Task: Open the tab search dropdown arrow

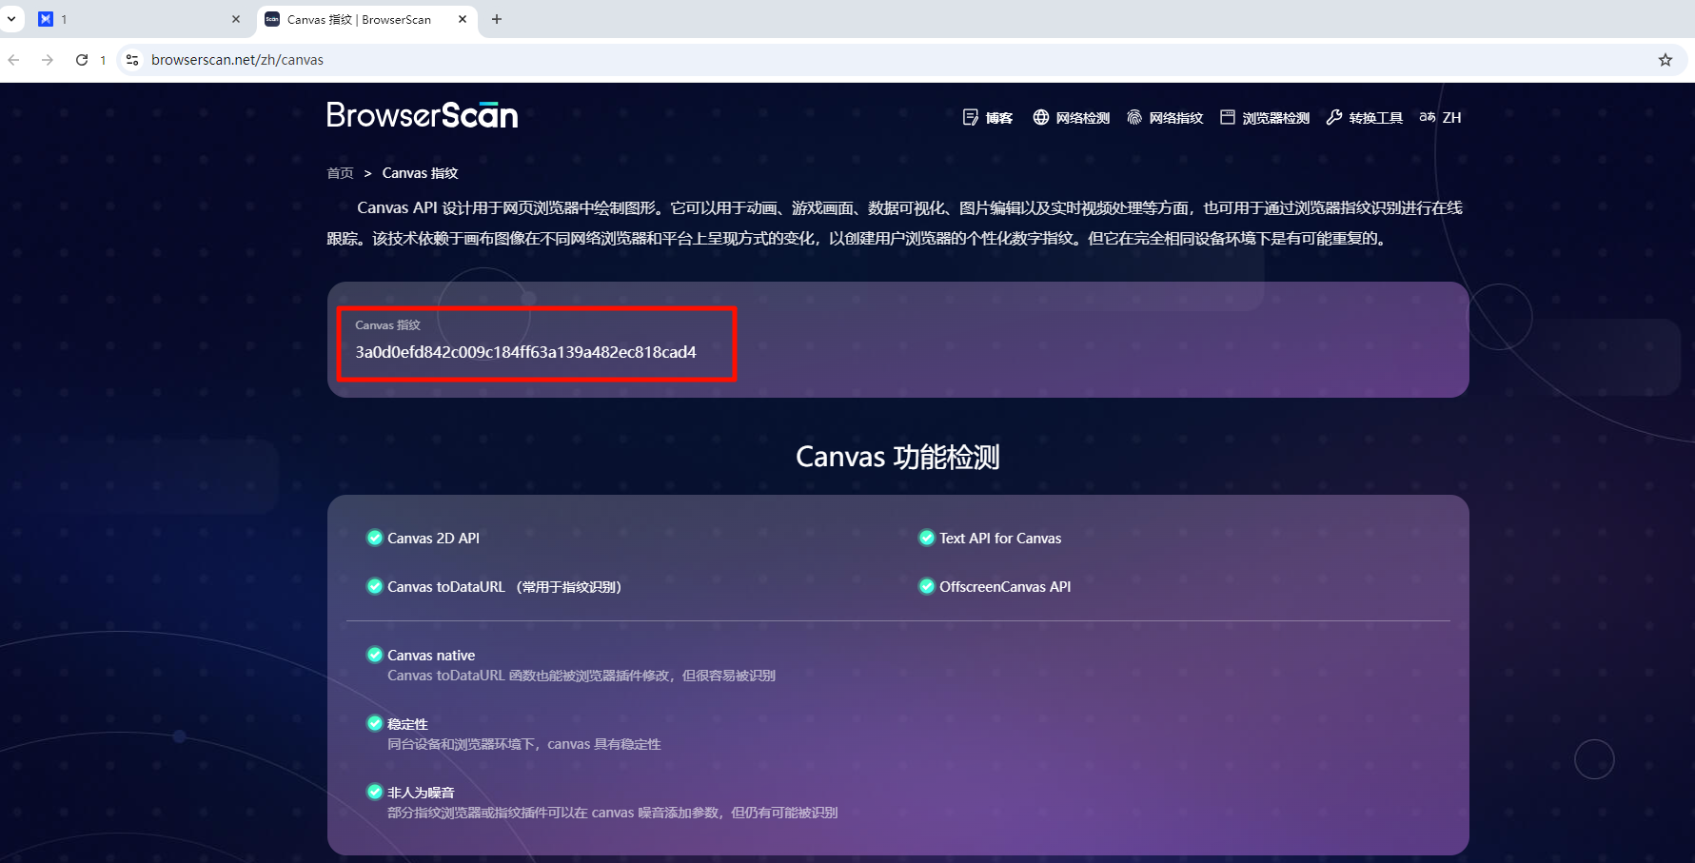Action: (11, 19)
